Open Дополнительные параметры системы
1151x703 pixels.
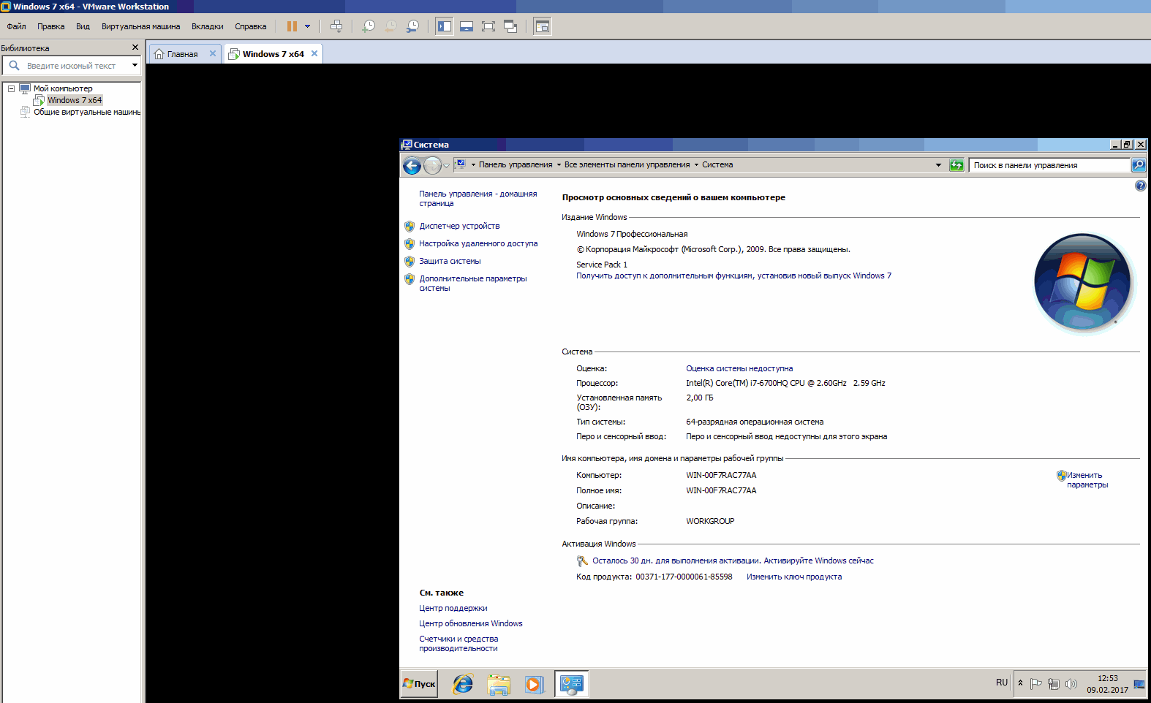point(472,284)
